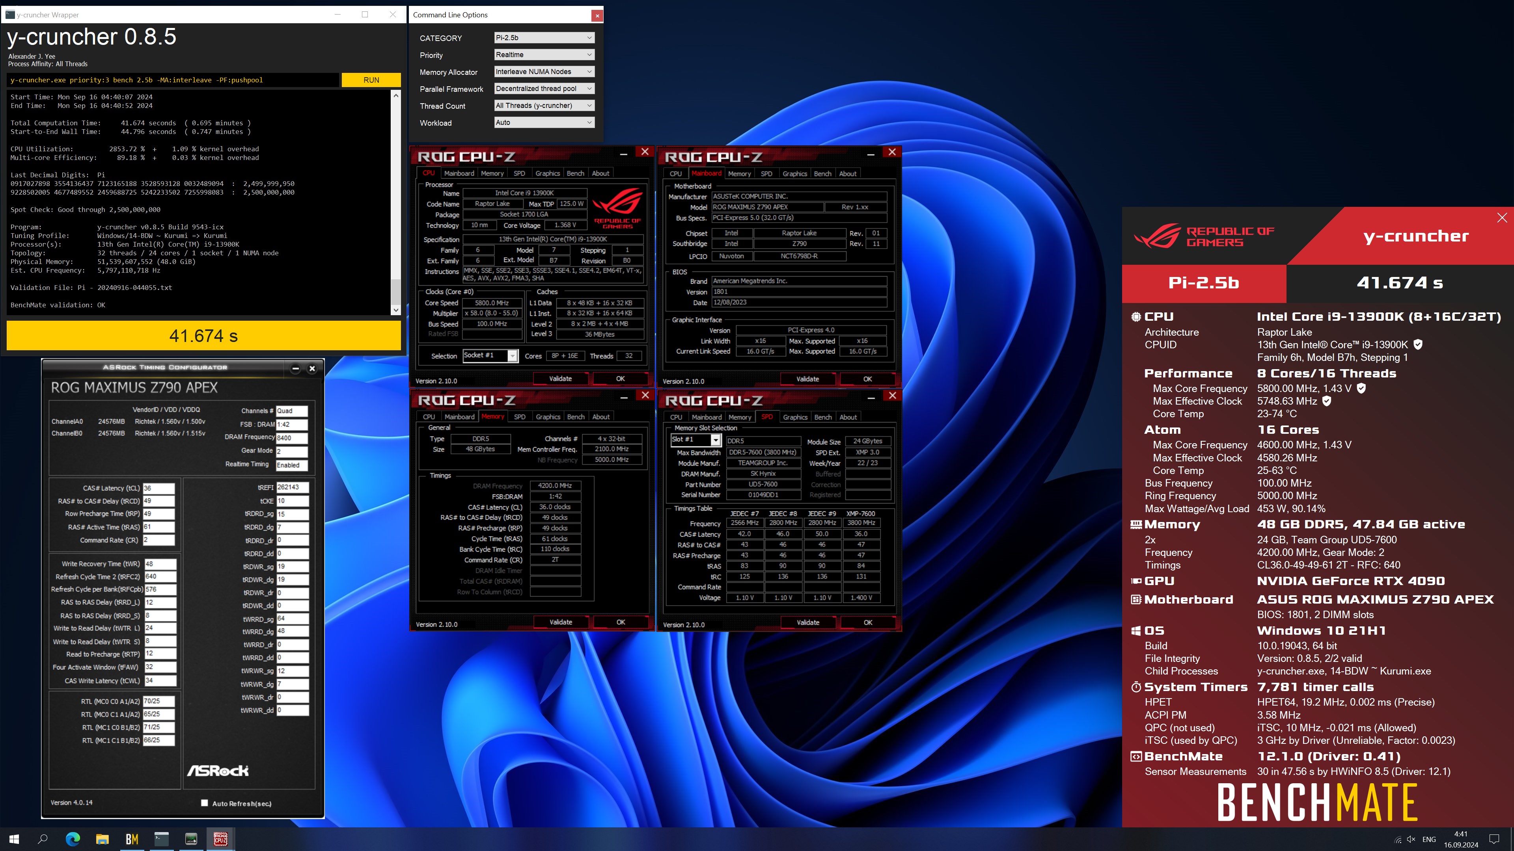Click the Max Core Frequency verified shield
Screen dimensions: 1514x851
pos(1362,388)
